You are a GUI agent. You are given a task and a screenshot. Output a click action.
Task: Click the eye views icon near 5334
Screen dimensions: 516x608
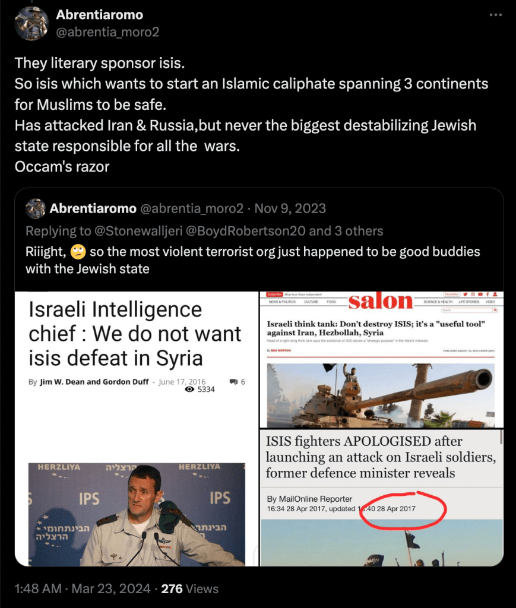(x=189, y=389)
